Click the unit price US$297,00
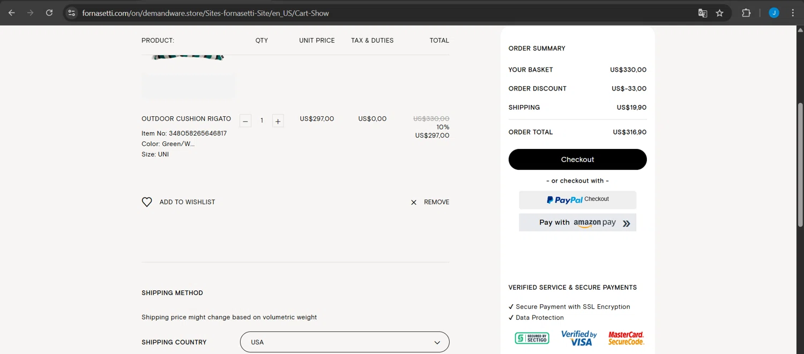The width and height of the screenshot is (804, 354). (317, 119)
